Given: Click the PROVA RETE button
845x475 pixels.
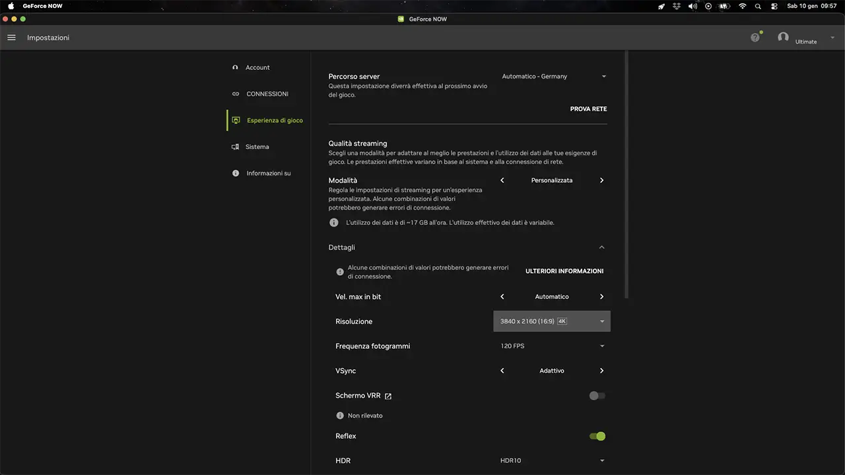Looking at the screenshot, I should (x=588, y=109).
